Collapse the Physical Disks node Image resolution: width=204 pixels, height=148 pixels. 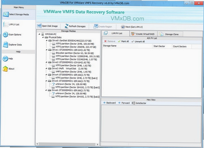pos(43,37)
